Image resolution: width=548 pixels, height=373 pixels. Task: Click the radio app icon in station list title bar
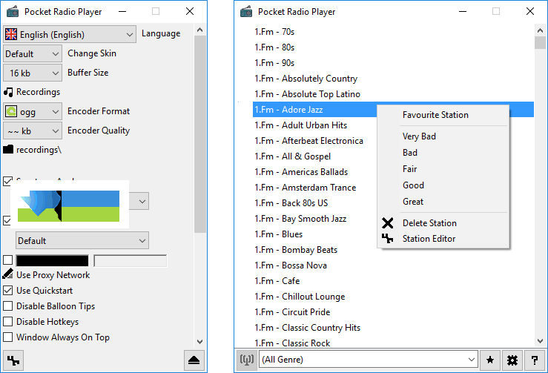[x=246, y=11]
